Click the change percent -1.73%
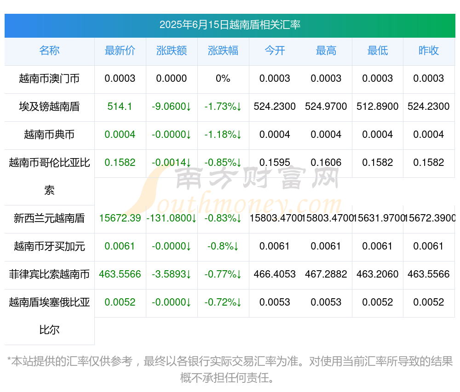This screenshot has width=460, height=392. tap(223, 106)
